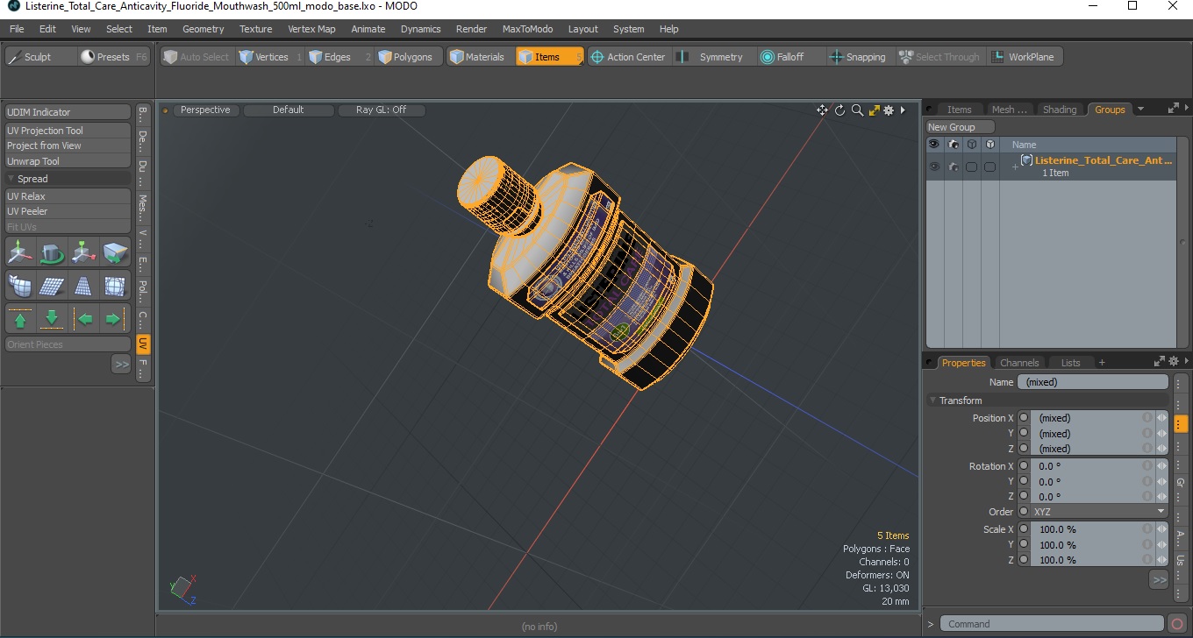Open the Ray GL: Off dropdown
1193x638 pixels.
pos(381,110)
